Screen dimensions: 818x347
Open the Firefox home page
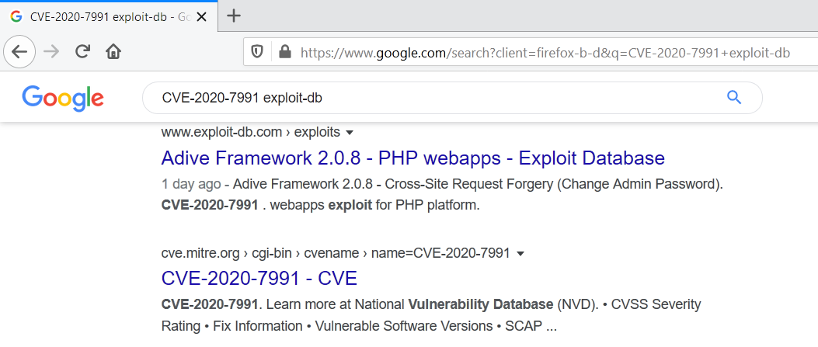pyautogui.click(x=113, y=51)
